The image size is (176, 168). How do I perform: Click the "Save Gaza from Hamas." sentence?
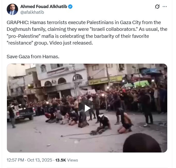point(33,56)
